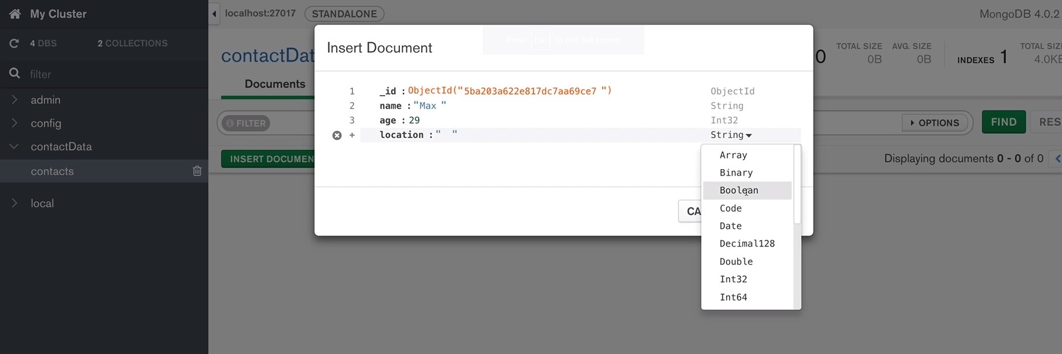Click the FIND button

[1003, 122]
